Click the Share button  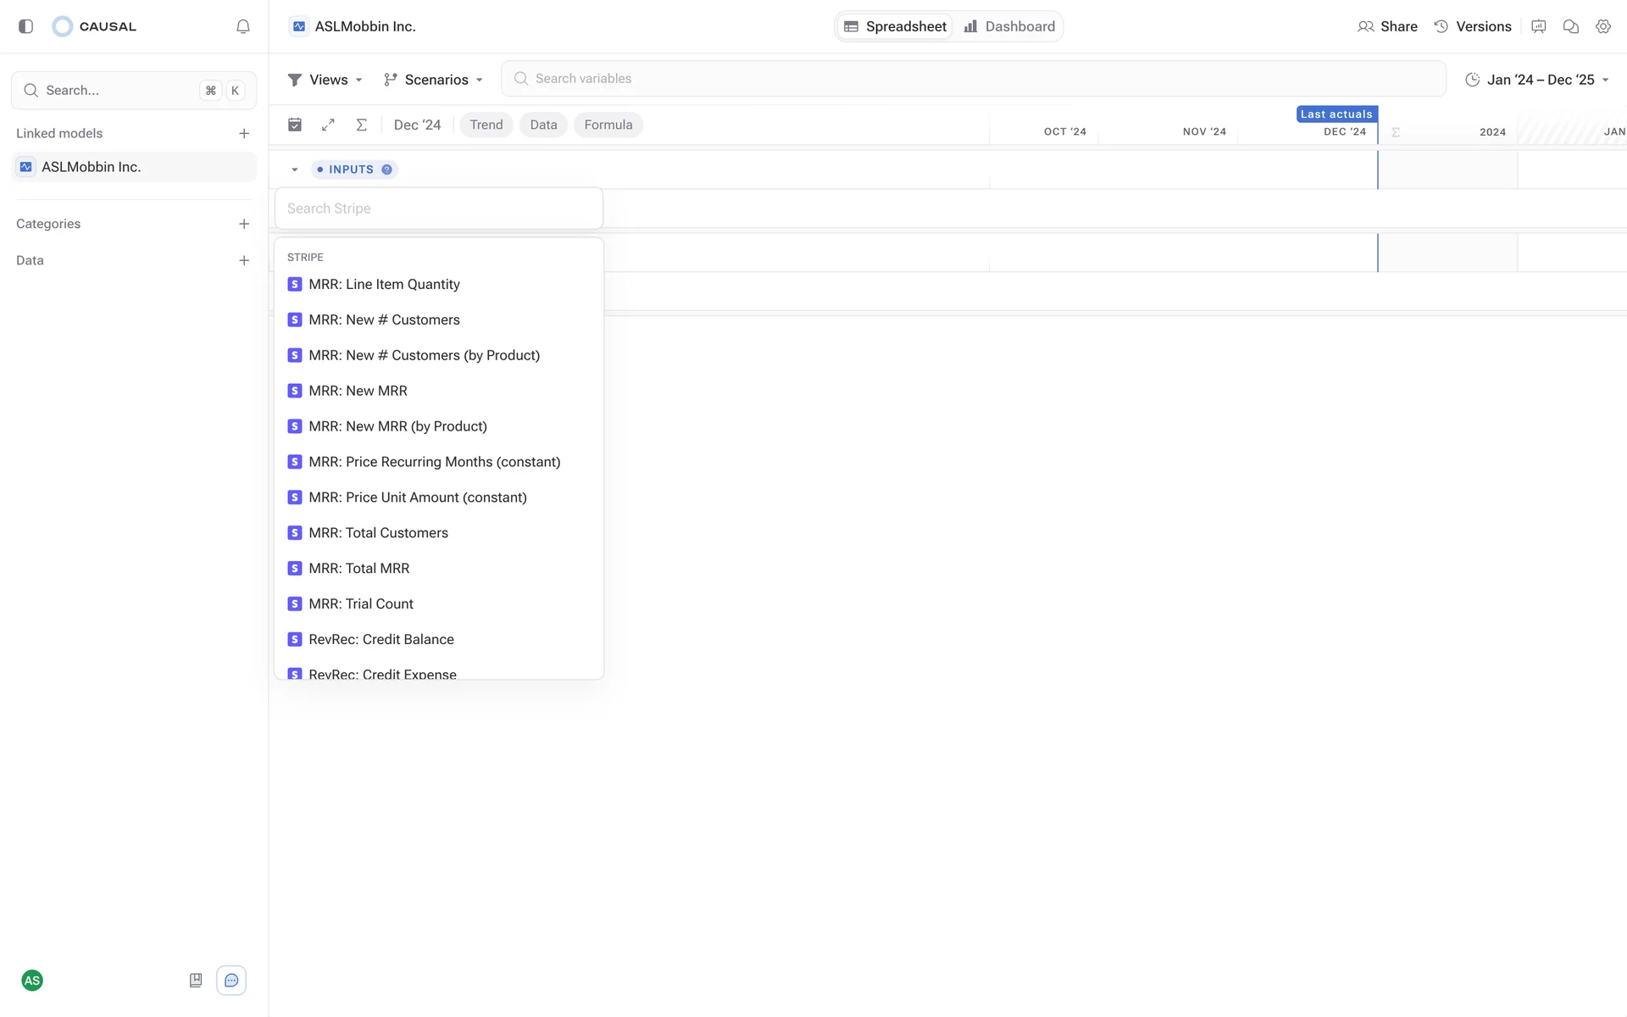[1387, 26]
